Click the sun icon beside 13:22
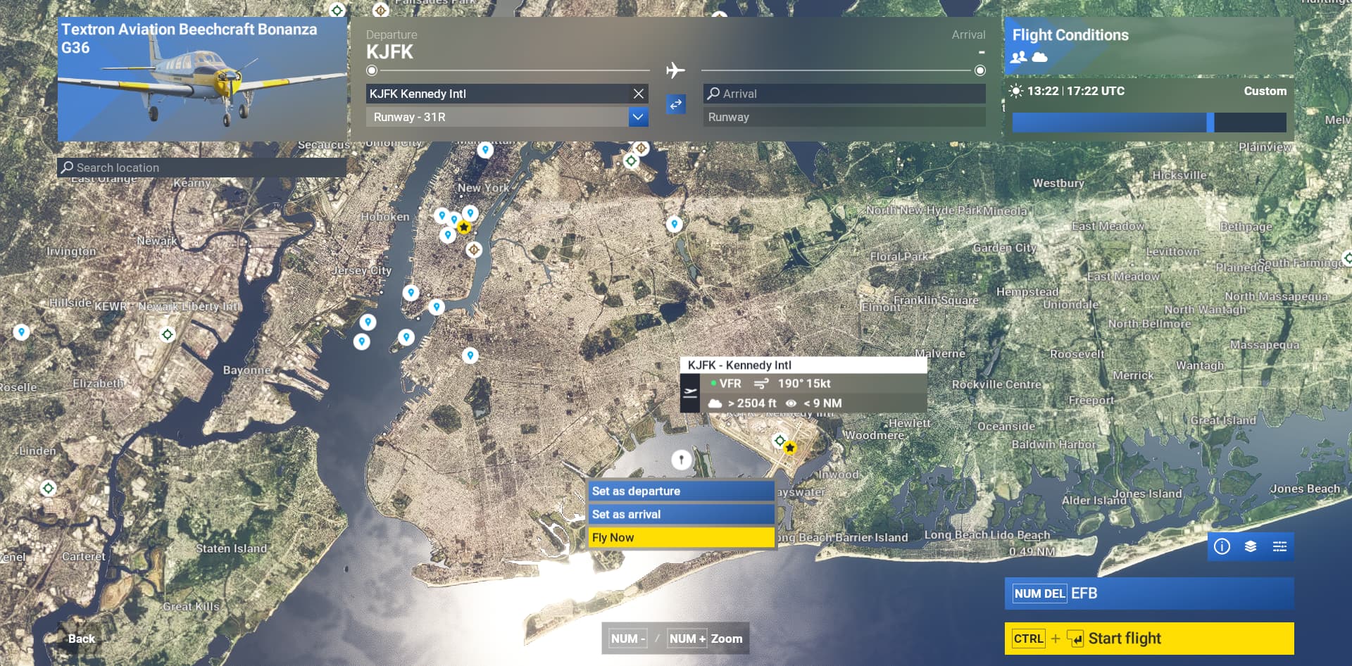Screen dimensions: 1352x666 click(x=1015, y=91)
